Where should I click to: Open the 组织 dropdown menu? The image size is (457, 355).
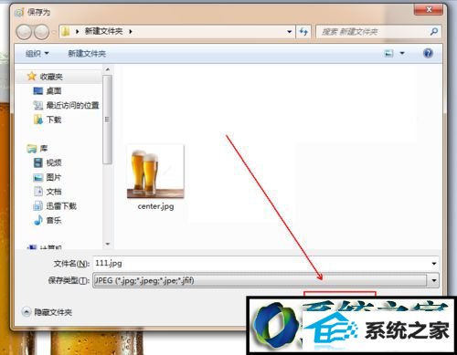tap(37, 54)
